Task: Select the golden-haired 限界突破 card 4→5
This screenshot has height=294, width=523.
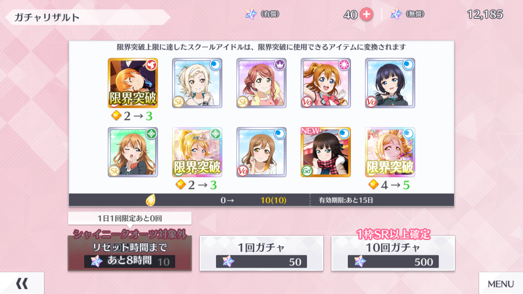Action: coord(390,152)
